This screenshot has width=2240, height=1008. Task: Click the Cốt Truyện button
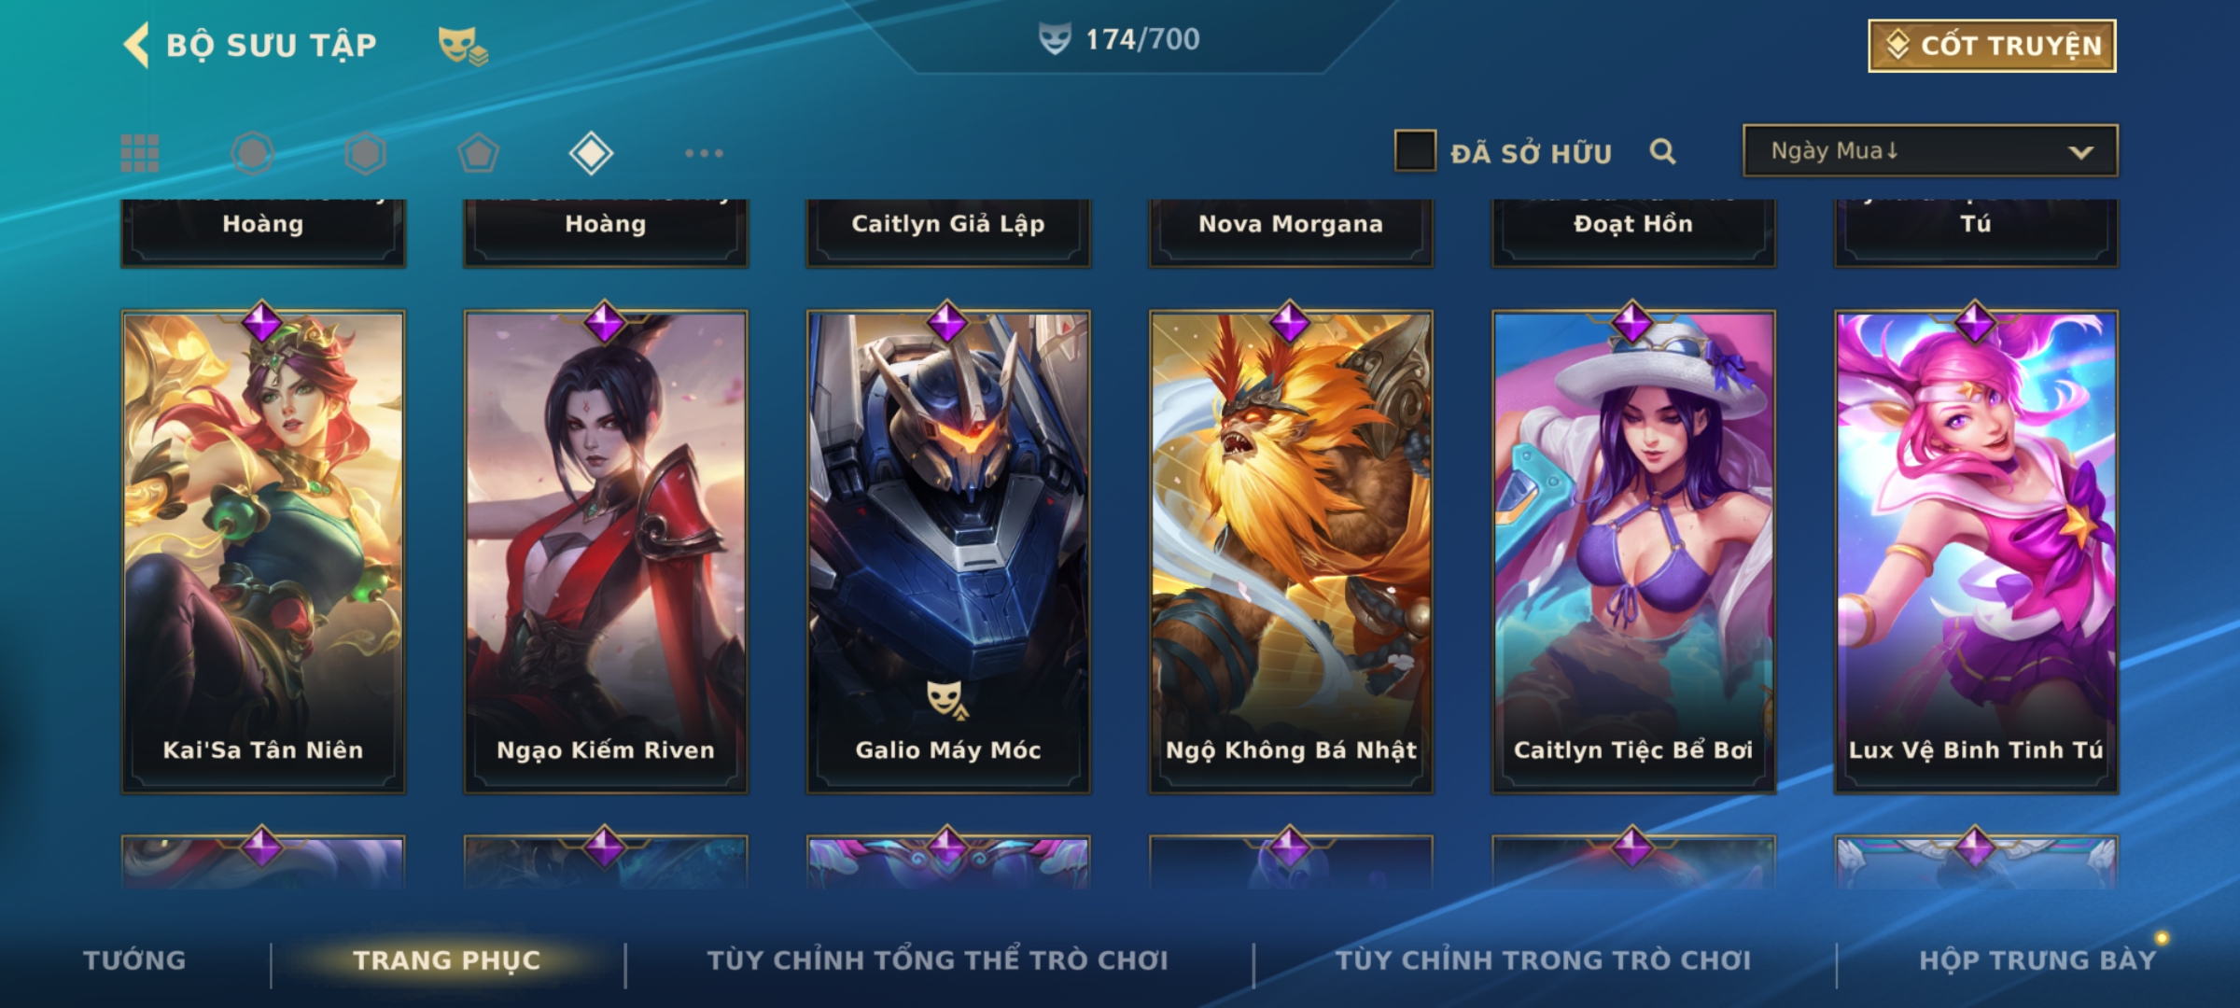[1992, 46]
